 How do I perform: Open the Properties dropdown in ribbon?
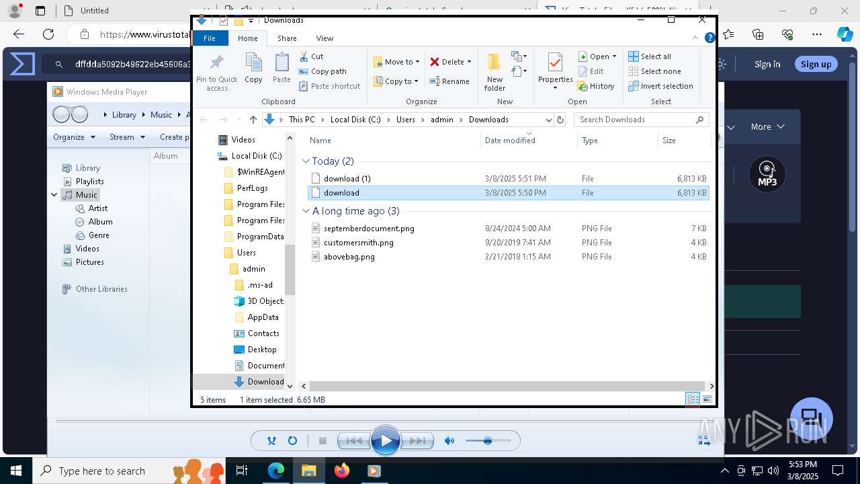[x=555, y=87]
